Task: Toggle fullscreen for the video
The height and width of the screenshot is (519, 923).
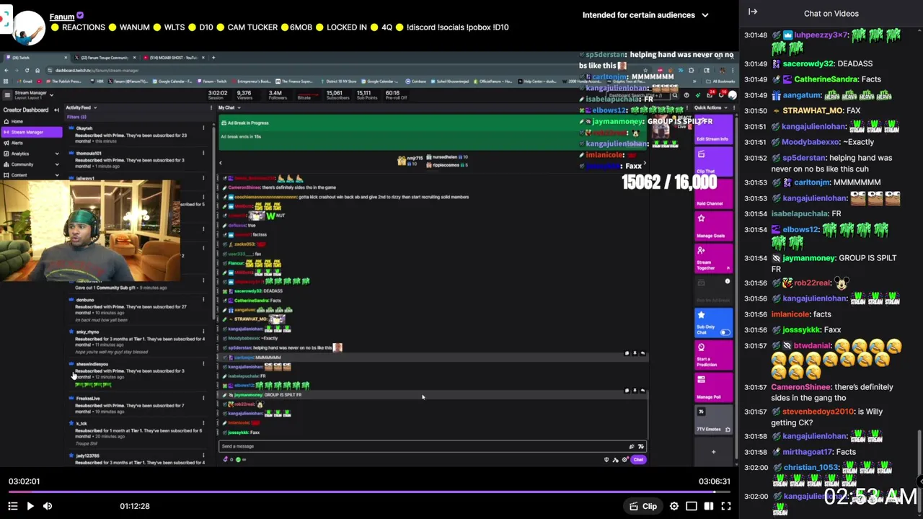Action: click(x=726, y=506)
